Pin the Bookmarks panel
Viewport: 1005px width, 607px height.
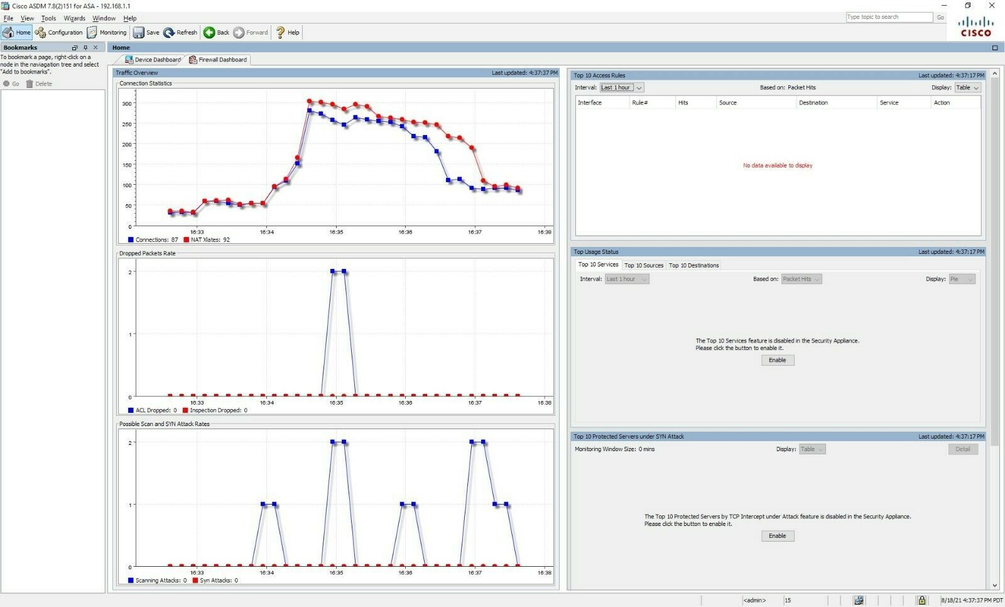85,48
